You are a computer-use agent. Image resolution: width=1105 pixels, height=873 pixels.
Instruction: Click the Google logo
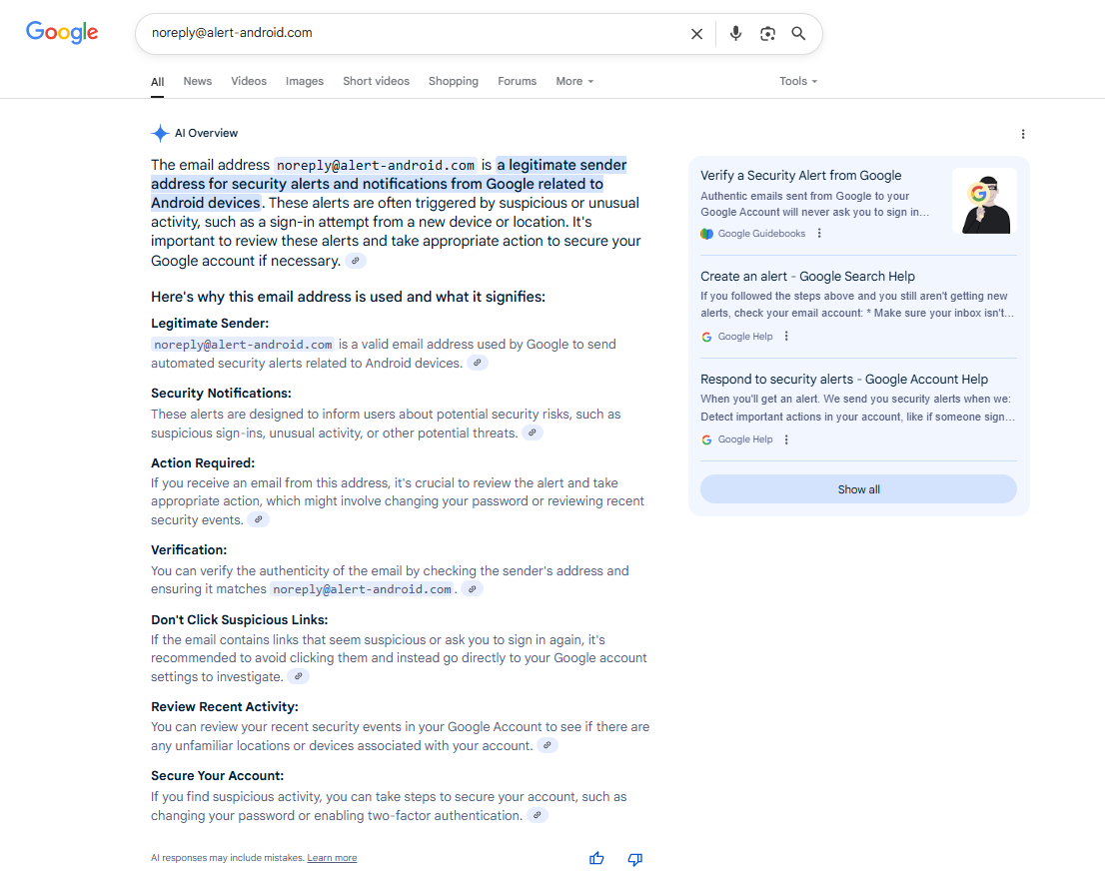pos(61,32)
